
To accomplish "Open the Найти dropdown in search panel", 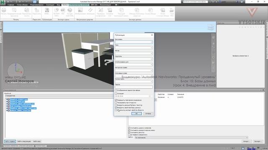I will click(191, 137).
